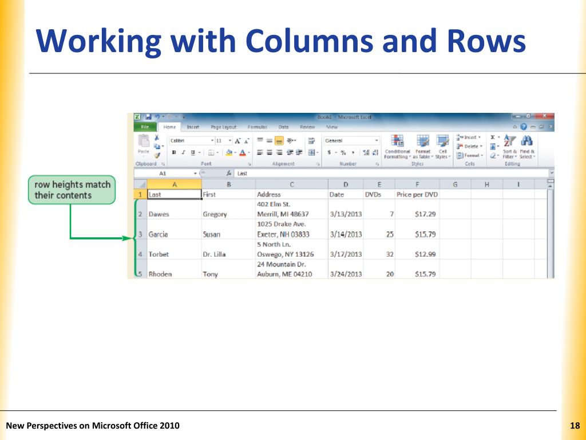Click the Cut scissors icon

[156, 137]
